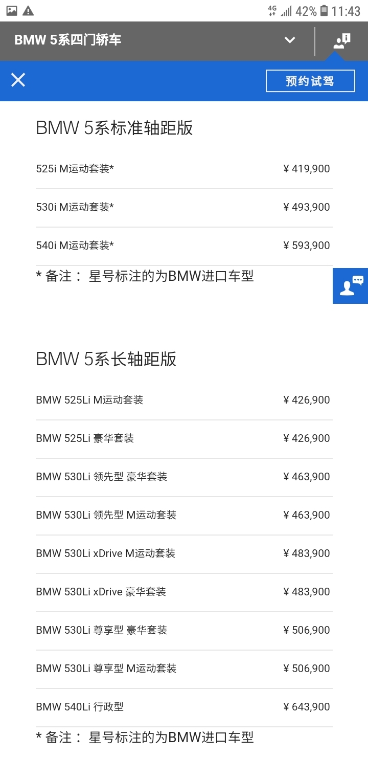Open the dealer contact icon in header

pyautogui.click(x=342, y=41)
